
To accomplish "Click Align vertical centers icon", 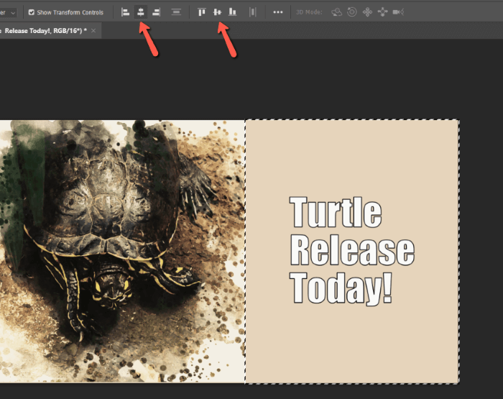I will click(x=217, y=12).
